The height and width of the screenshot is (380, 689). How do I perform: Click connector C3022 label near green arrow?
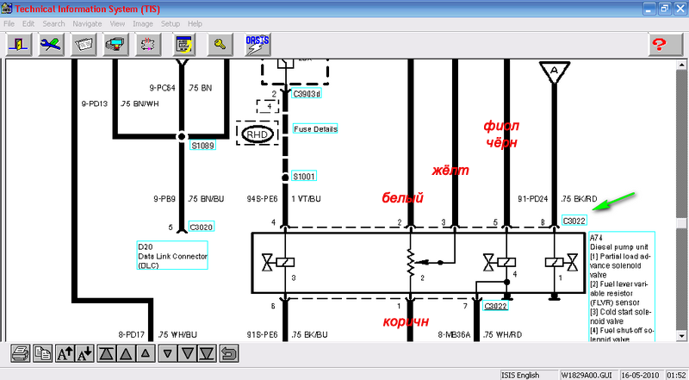pyautogui.click(x=574, y=221)
